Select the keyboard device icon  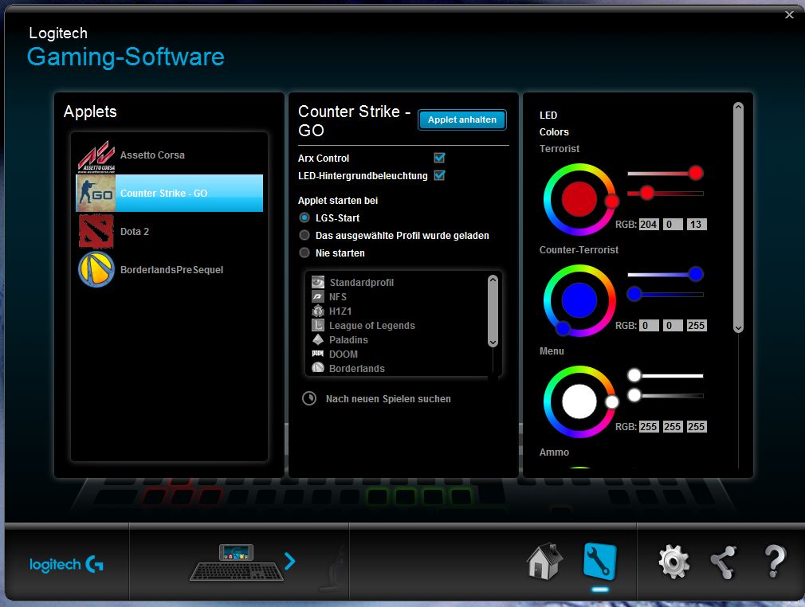[x=237, y=563]
